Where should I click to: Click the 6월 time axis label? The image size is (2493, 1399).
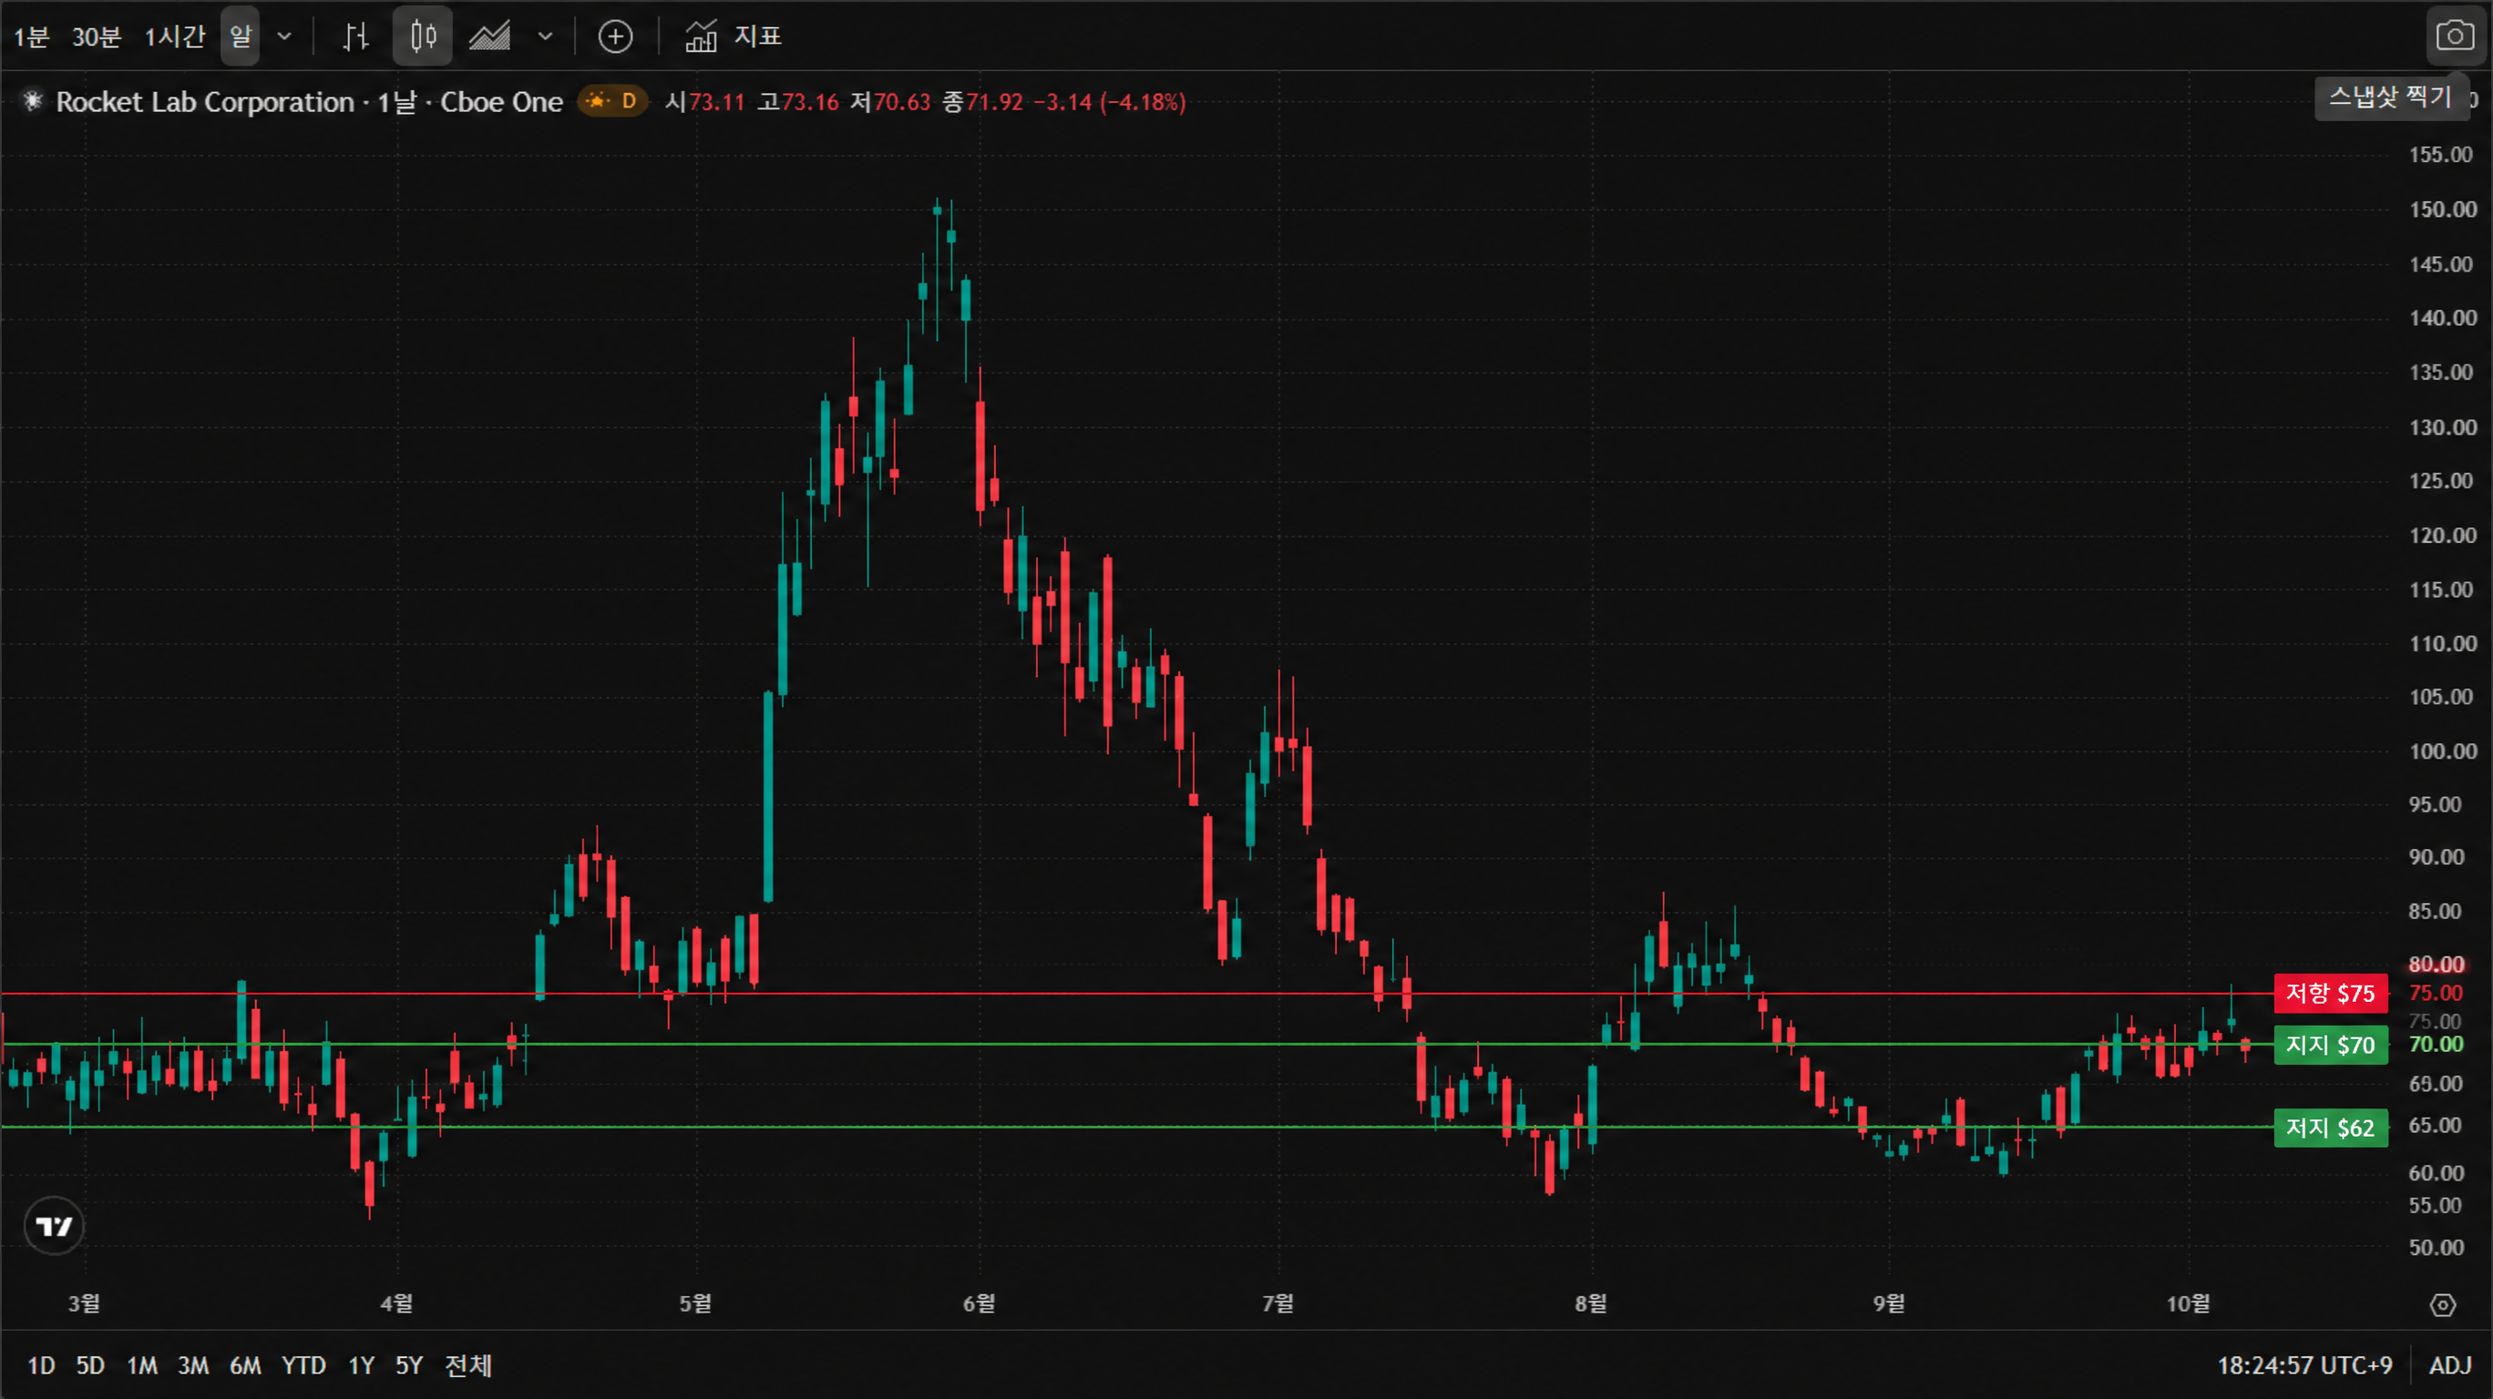click(980, 1303)
